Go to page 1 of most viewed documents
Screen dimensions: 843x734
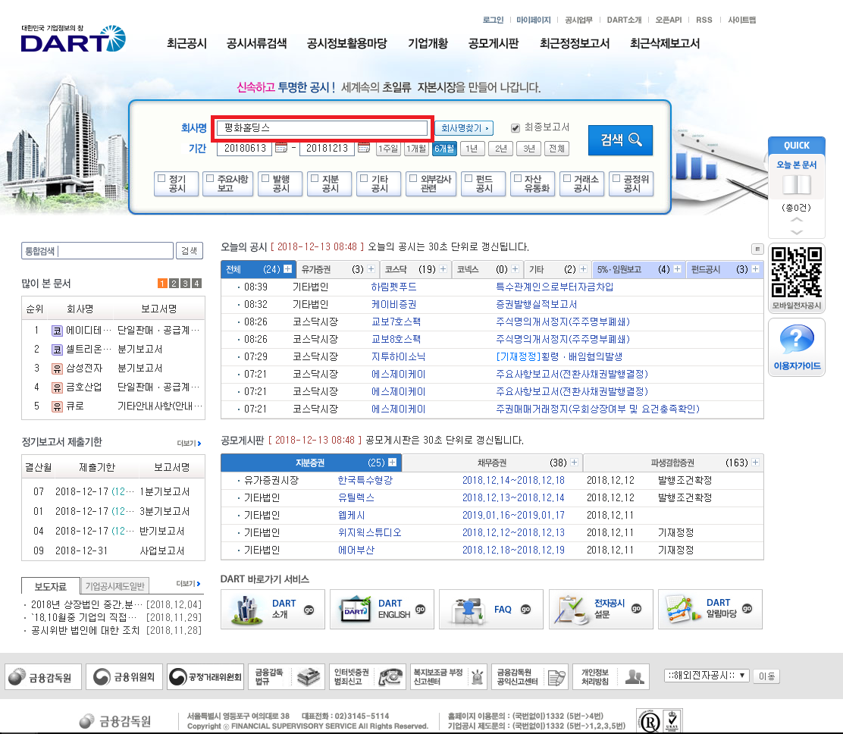161,284
